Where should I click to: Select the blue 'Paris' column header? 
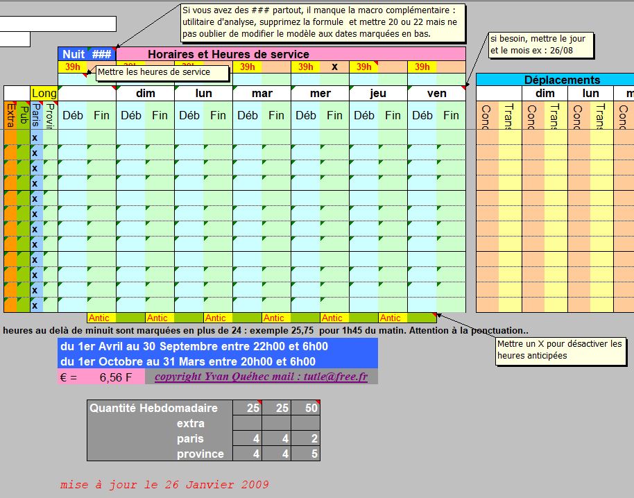(37, 115)
